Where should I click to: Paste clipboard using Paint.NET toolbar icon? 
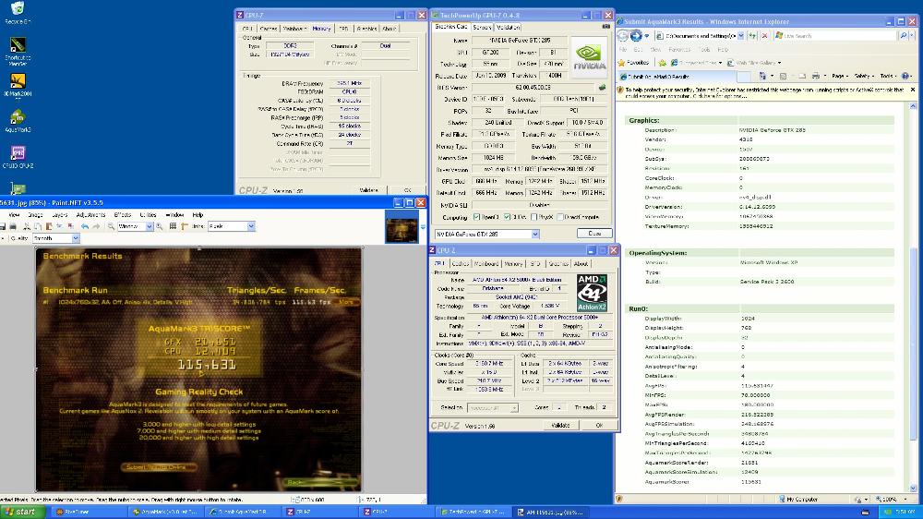(x=49, y=226)
